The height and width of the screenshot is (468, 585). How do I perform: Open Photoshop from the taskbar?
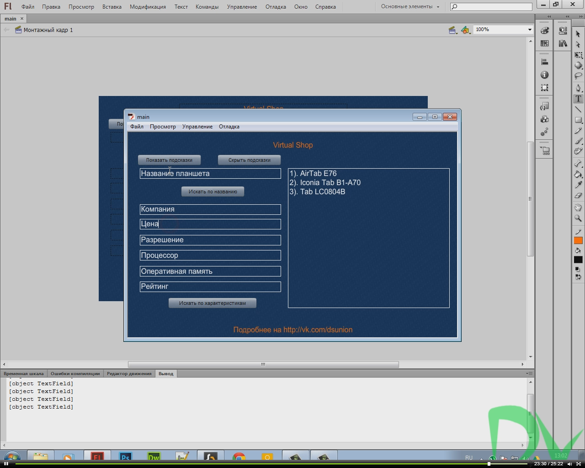(x=125, y=457)
